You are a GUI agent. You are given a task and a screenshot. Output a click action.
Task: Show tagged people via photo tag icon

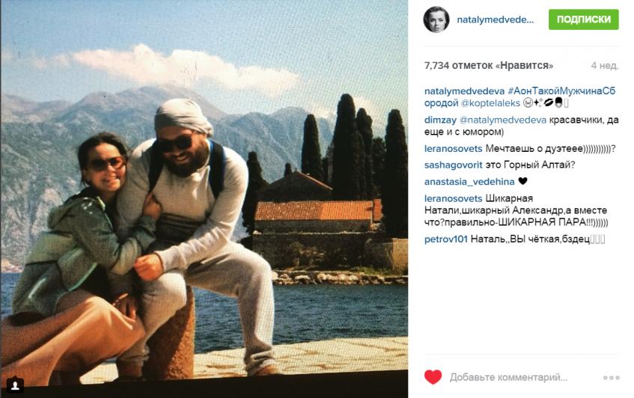click(x=15, y=385)
